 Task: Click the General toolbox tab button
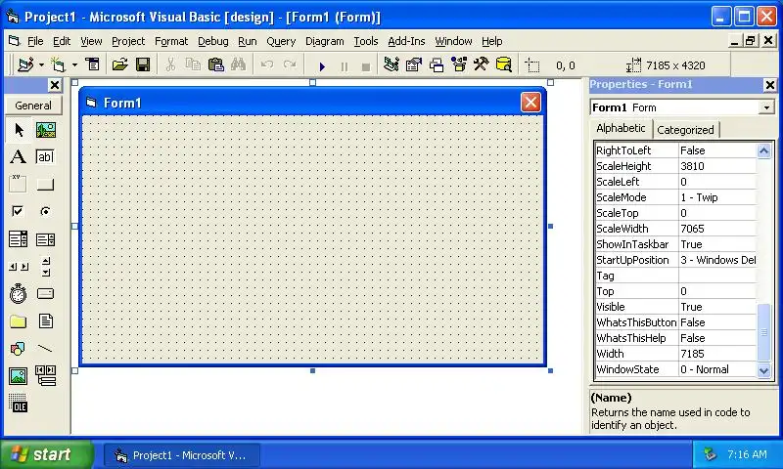tap(33, 106)
